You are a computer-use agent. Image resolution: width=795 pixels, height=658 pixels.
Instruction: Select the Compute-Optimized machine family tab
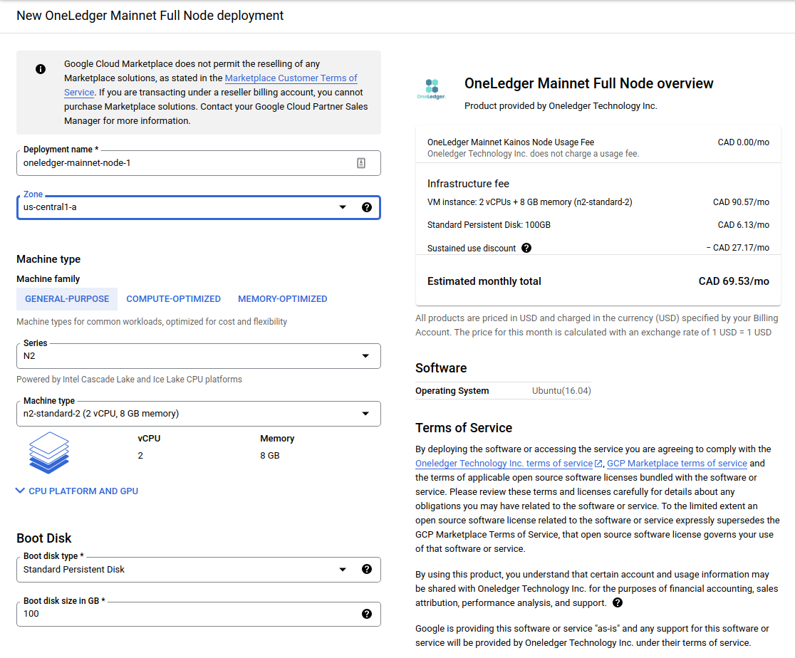tap(173, 299)
